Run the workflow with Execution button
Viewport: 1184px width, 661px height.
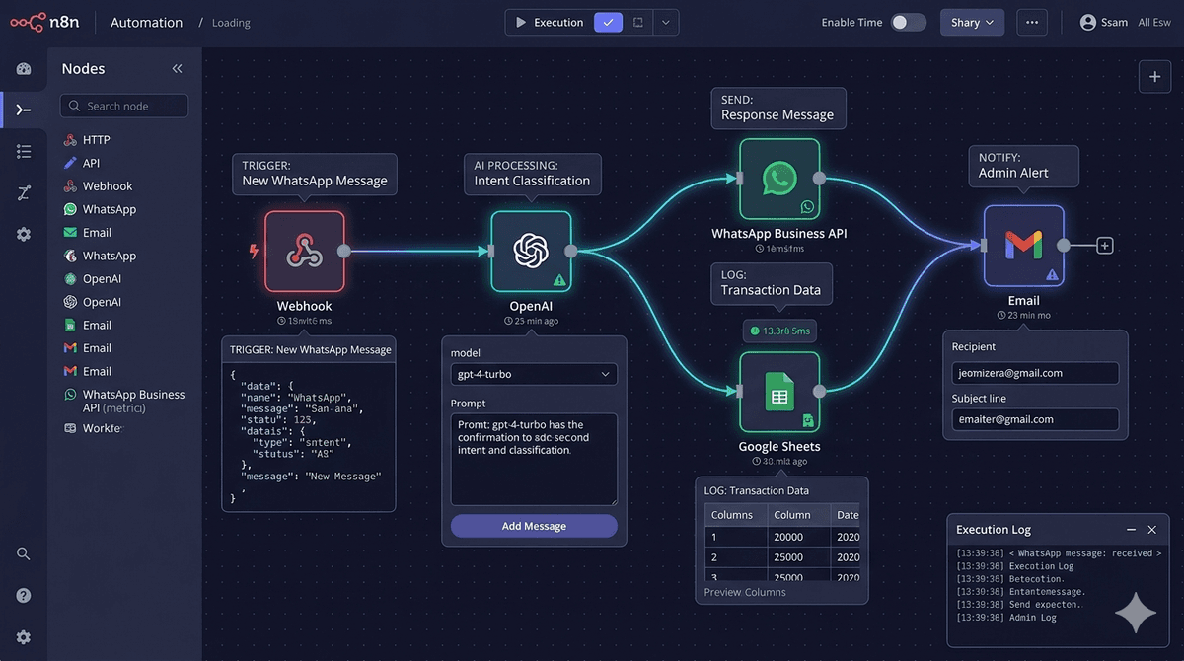(x=550, y=22)
